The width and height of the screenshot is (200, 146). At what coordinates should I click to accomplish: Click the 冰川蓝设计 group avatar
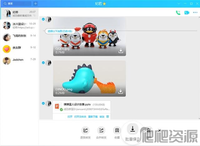pyautogui.click(x=7, y=25)
